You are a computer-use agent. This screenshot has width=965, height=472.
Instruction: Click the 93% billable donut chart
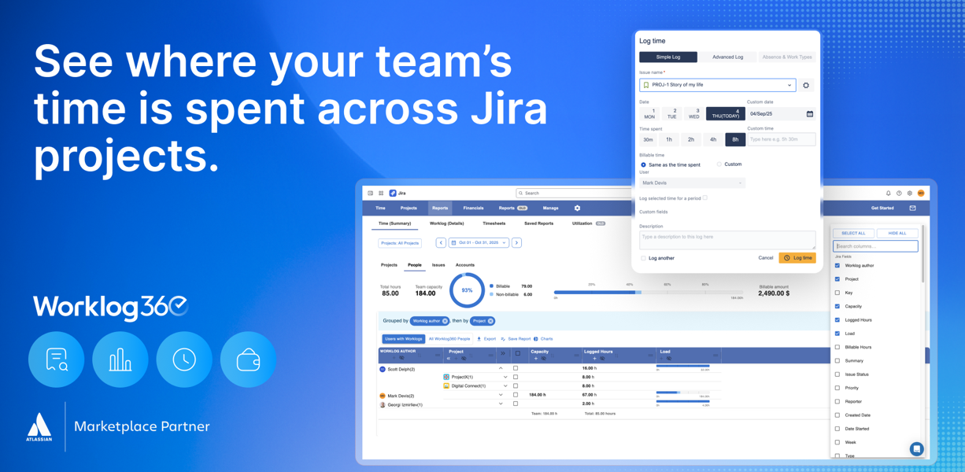[x=467, y=290]
